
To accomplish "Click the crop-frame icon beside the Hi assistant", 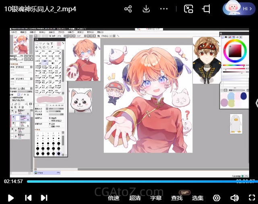I will [x=206, y=9].
